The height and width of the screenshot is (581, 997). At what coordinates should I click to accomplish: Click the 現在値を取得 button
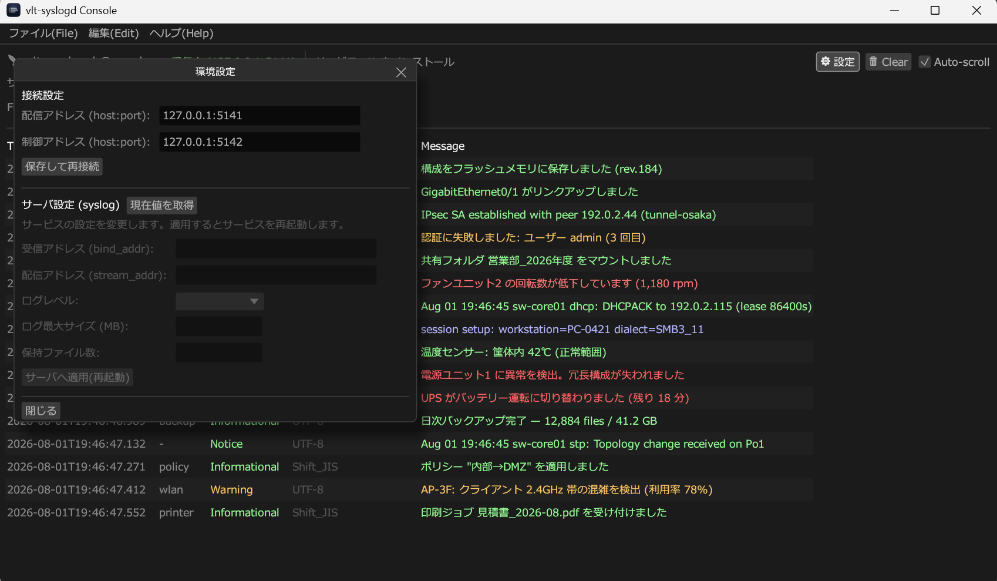click(x=162, y=205)
